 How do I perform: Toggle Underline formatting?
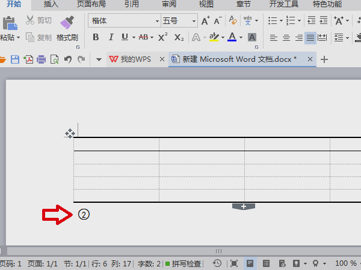pyautogui.click(x=125, y=37)
